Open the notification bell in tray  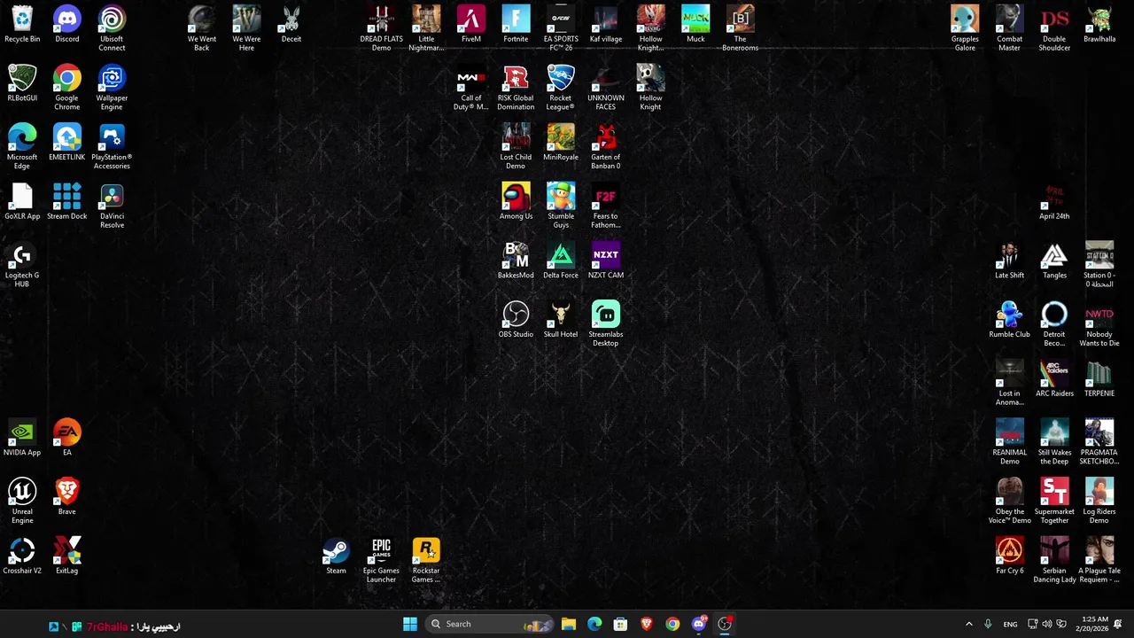click(x=1118, y=624)
